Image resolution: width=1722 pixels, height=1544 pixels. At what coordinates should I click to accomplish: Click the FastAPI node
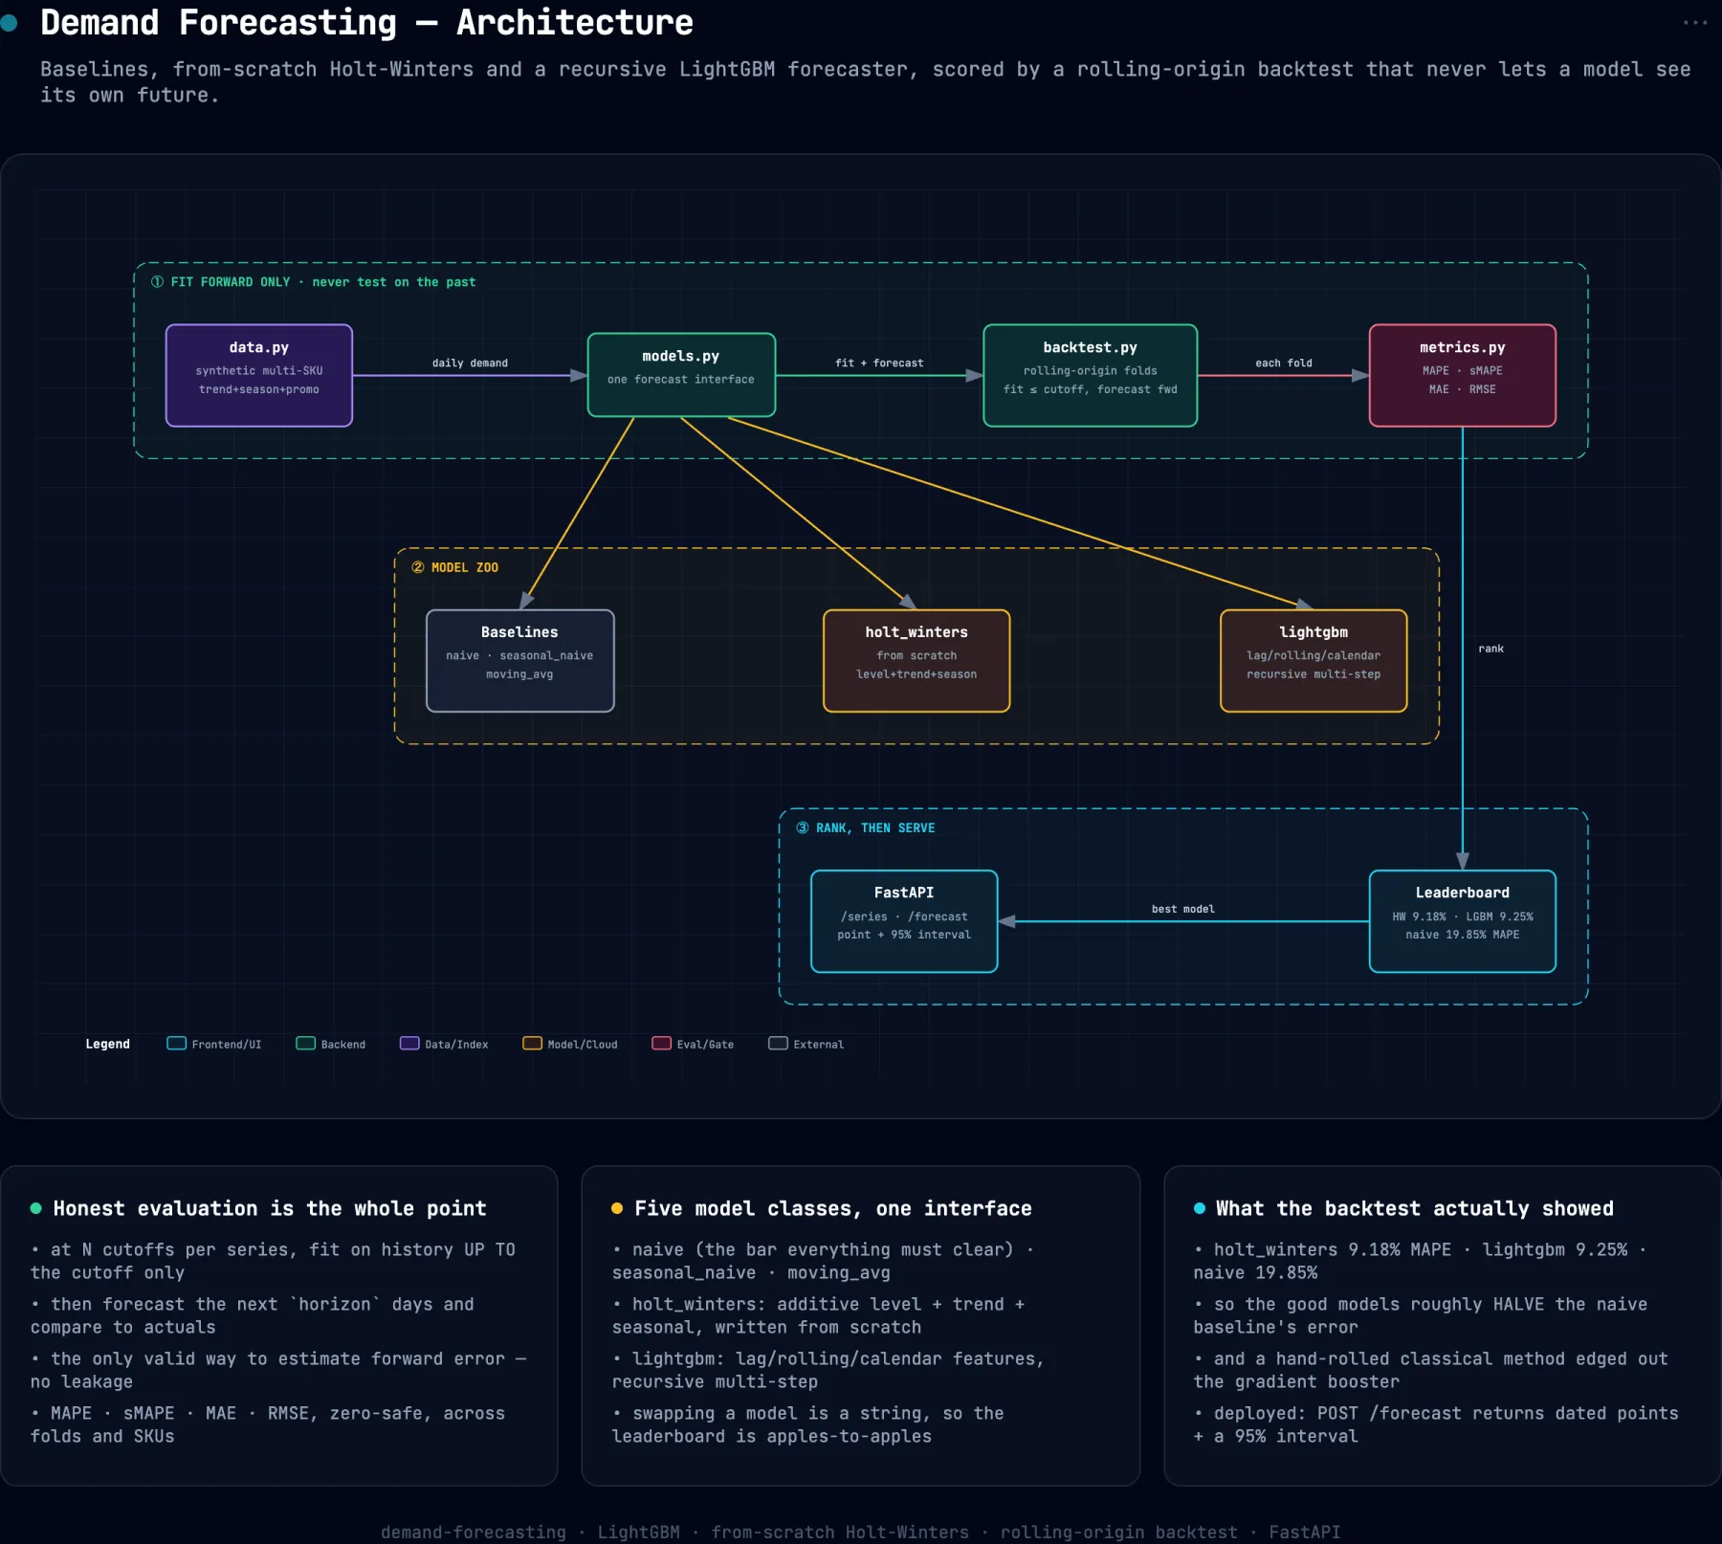pos(904,921)
